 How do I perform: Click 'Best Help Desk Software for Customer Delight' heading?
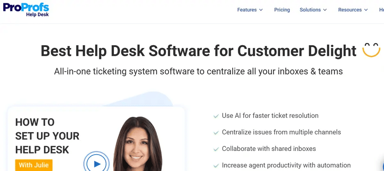(199, 51)
